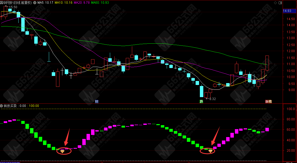Click the leftmost gem buy-signal icon in the indicator
Screen dimensions: 297x163
tap(62, 151)
